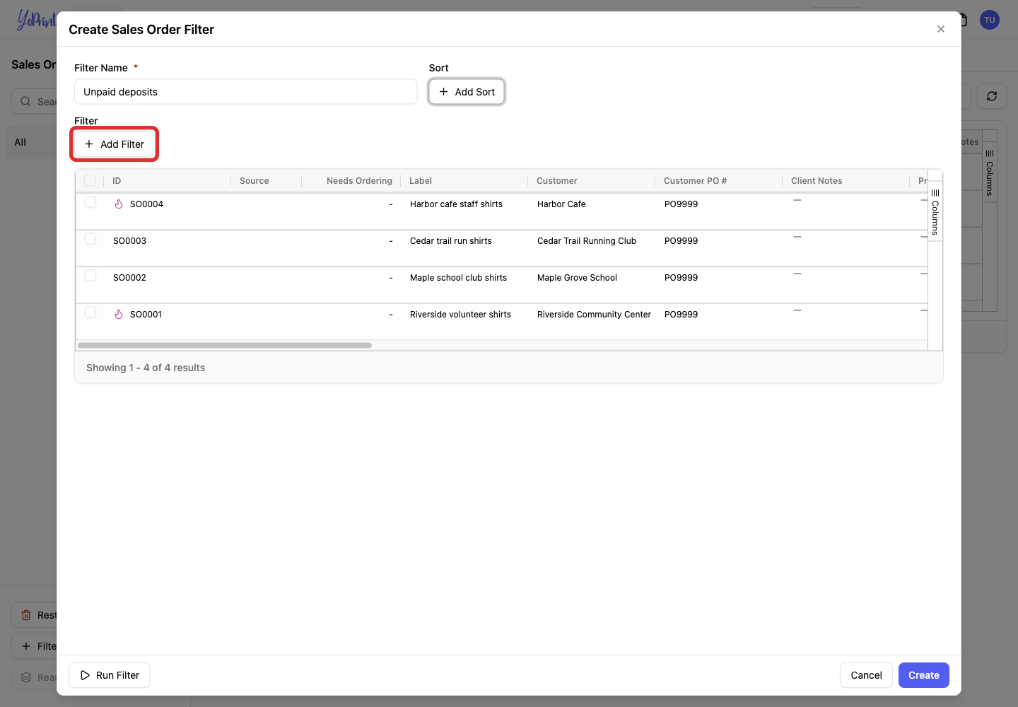This screenshot has width=1018, height=707.
Task: Check the SO0001 row checkbox
Action: (x=90, y=312)
